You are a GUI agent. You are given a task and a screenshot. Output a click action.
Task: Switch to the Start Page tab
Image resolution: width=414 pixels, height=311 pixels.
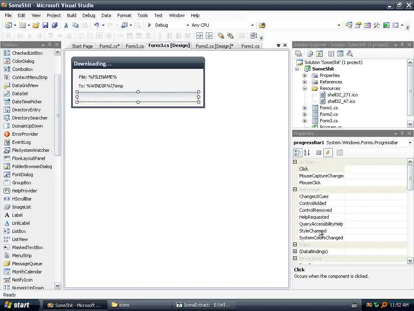82,46
